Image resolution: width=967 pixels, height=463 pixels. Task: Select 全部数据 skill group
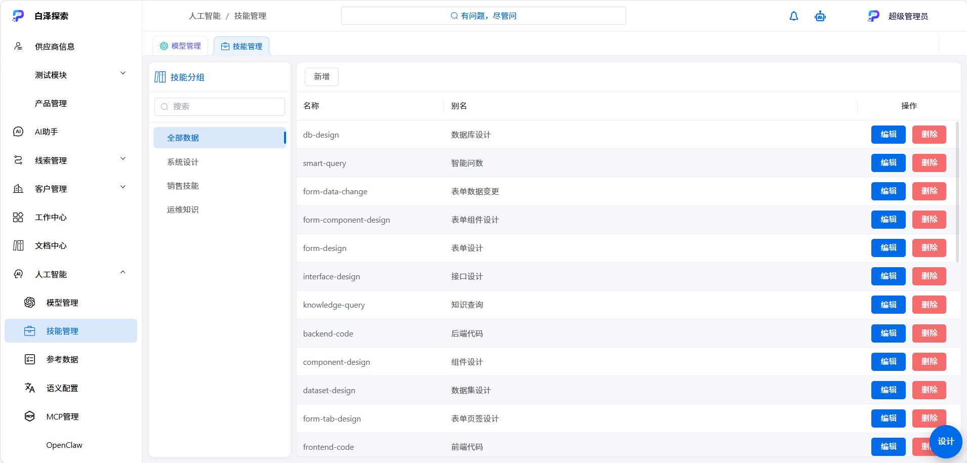click(220, 138)
